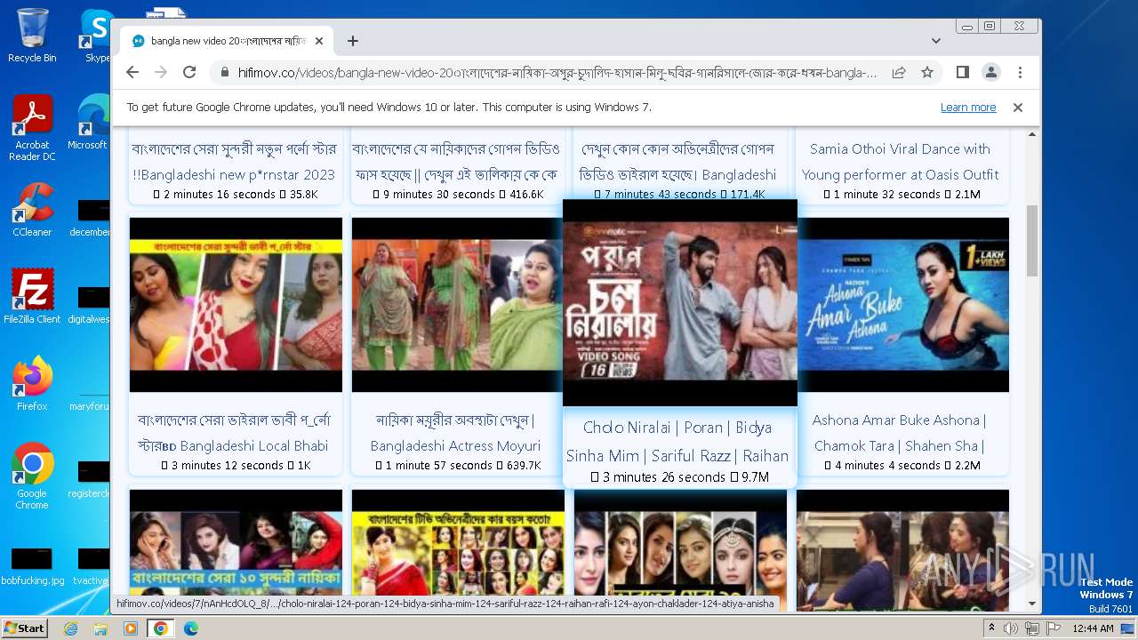Open Acrobat Reader DC desktop icon
The height and width of the screenshot is (640, 1138).
tap(32, 128)
